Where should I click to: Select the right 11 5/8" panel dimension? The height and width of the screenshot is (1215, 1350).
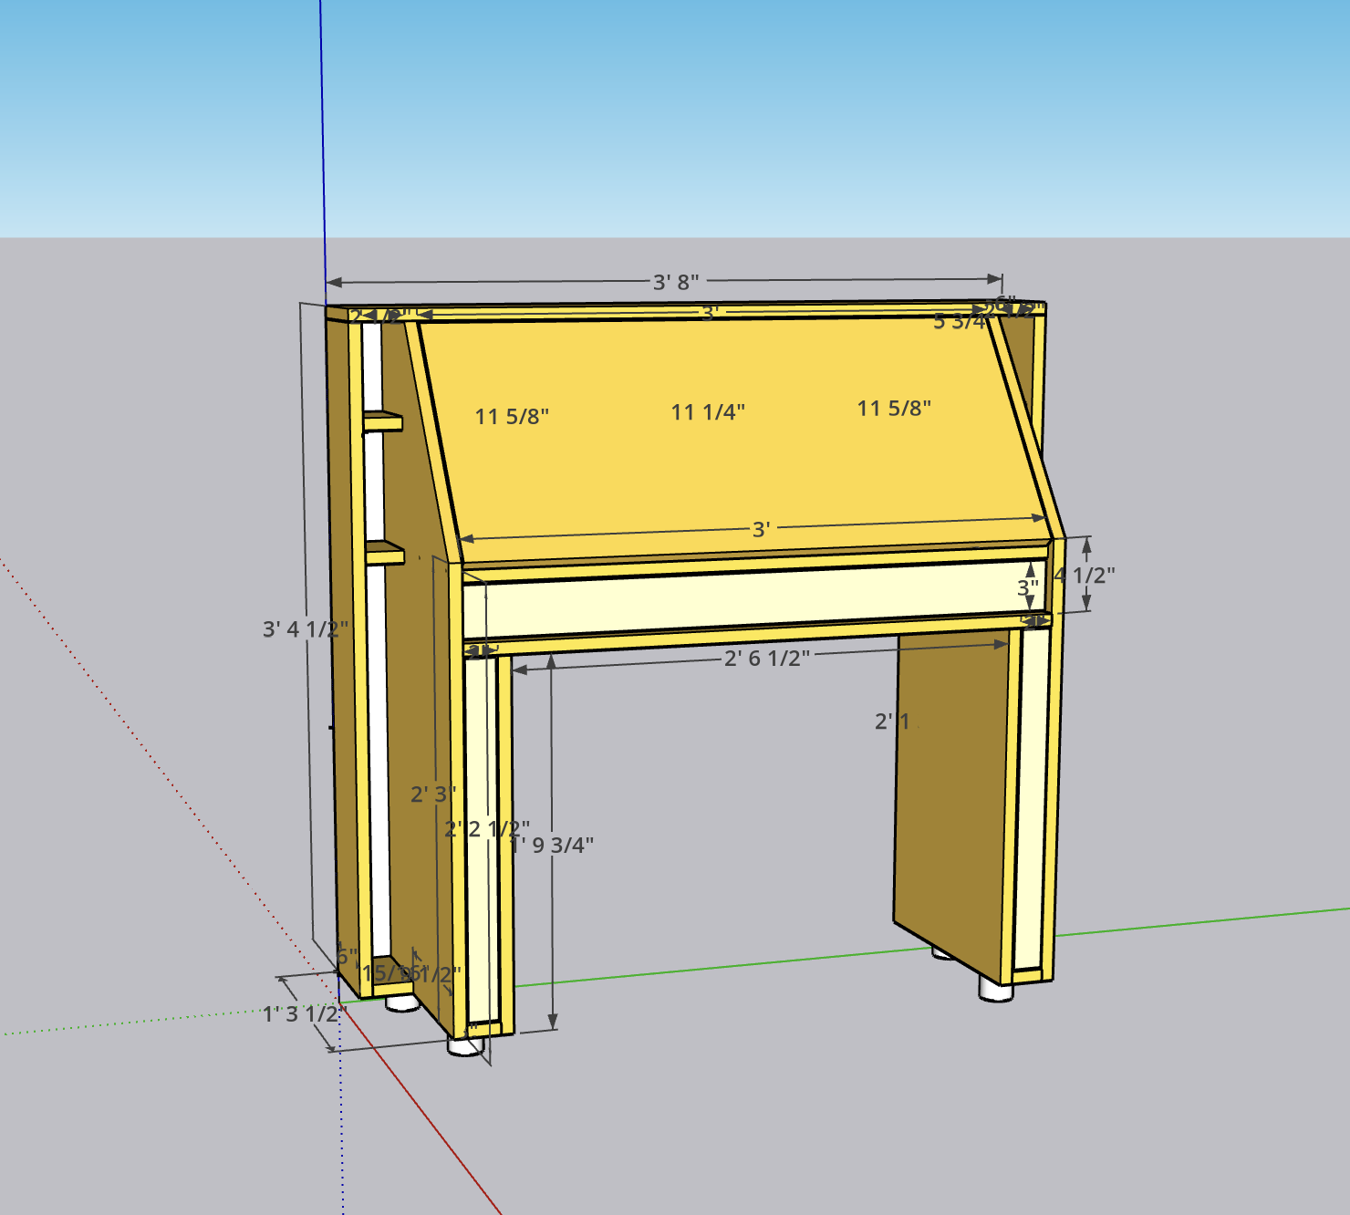pos(894,409)
